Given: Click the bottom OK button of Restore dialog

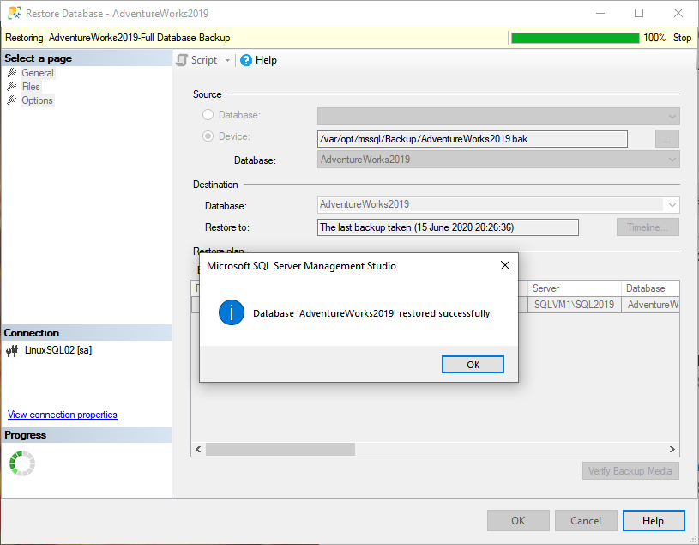Looking at the screenshot, I should [518, 520].
